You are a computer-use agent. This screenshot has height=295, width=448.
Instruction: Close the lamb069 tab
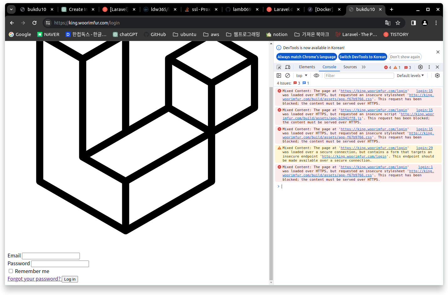[x=257, y=9]
